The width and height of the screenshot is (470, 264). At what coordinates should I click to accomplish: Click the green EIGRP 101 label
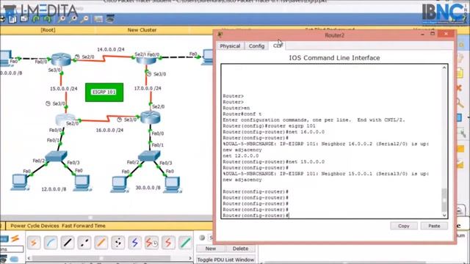pos(104,92)
